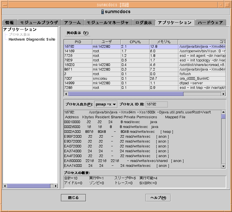Click the ユーザ column header
Screen dimensions: 232x212
107,42
